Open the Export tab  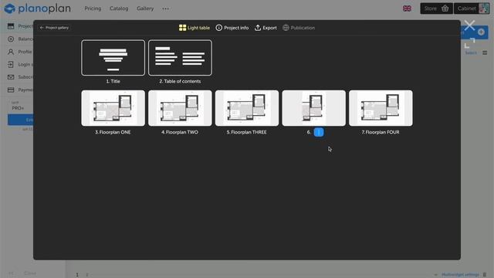[x=266, y=28]
